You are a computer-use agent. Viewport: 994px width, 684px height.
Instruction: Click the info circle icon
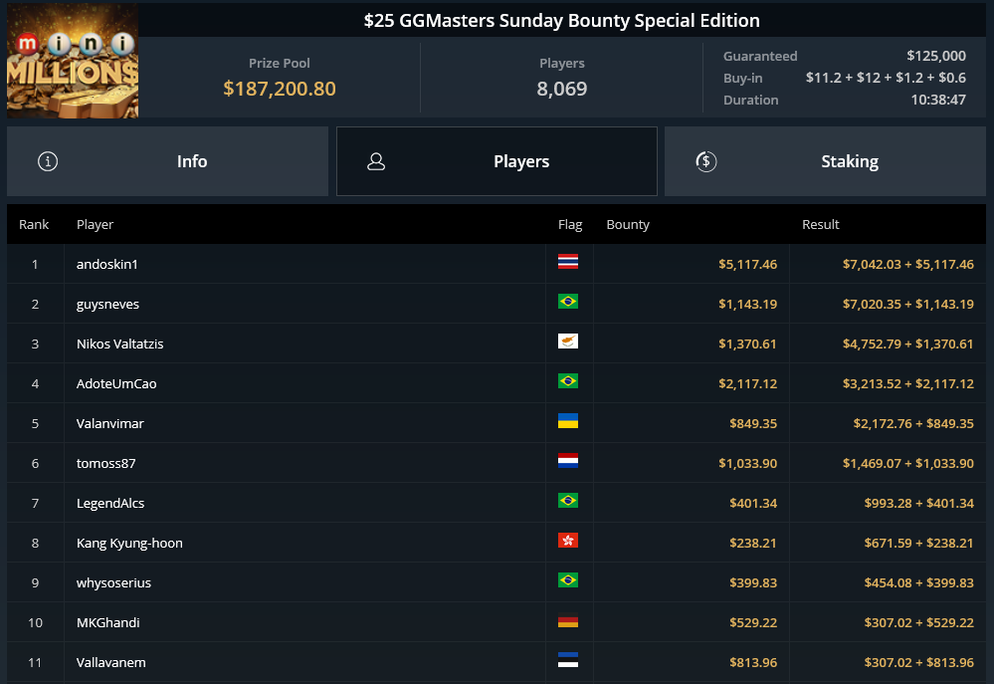point(48,161)
